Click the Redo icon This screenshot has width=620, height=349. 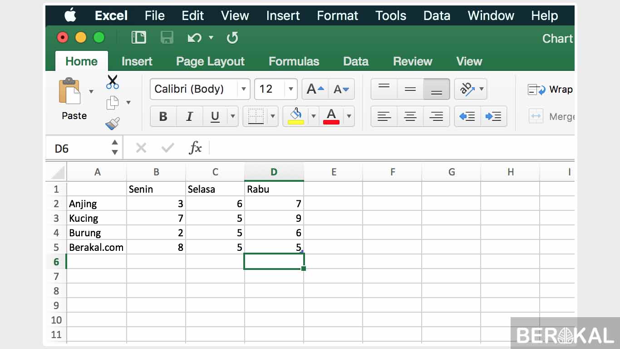click(232, 37)
